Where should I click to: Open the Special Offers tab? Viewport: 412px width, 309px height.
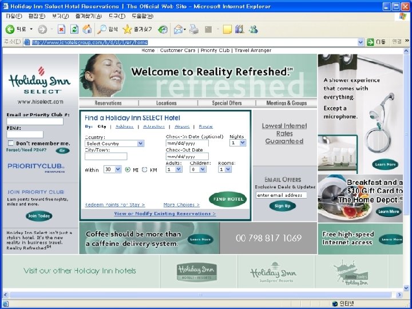tap(227, 103)
